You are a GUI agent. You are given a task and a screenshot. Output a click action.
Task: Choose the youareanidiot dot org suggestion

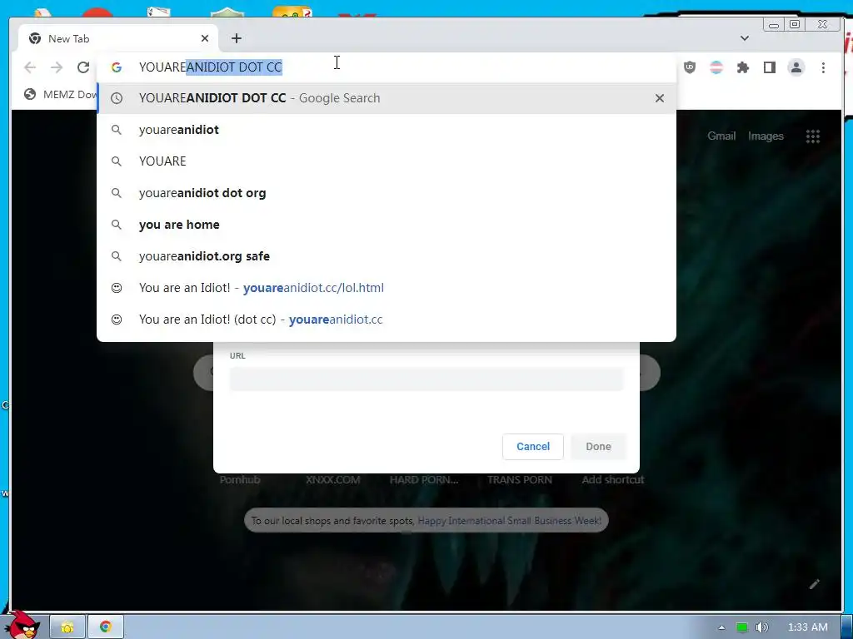click(x=387, y=193)
